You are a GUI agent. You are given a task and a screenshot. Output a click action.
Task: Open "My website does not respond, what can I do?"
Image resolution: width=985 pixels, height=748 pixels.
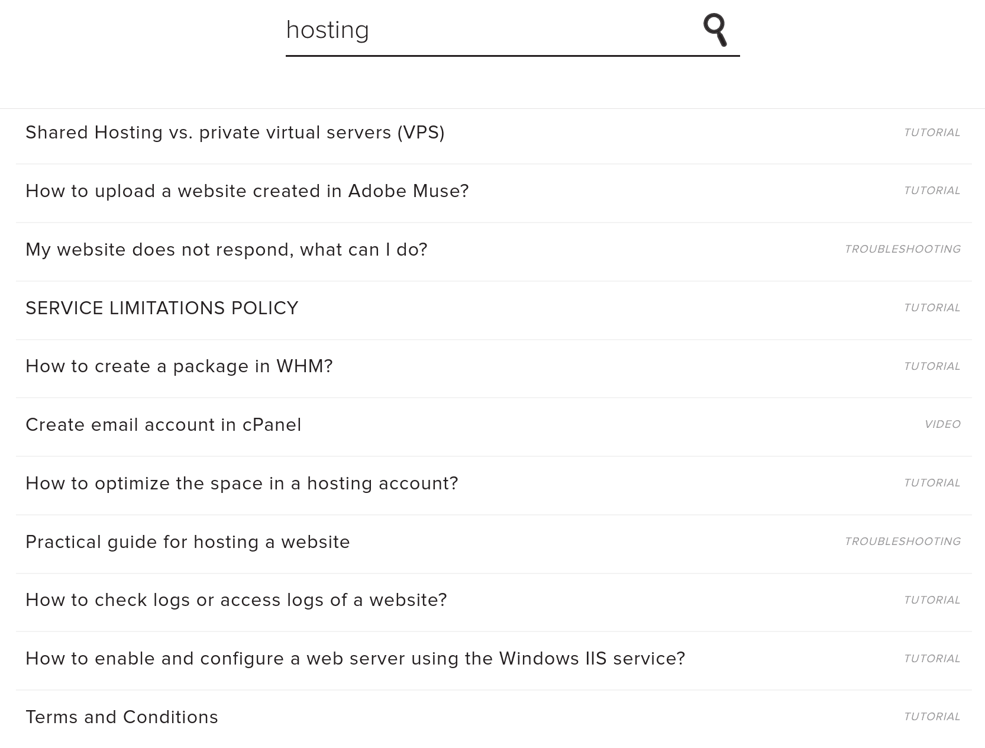(226, 250)
